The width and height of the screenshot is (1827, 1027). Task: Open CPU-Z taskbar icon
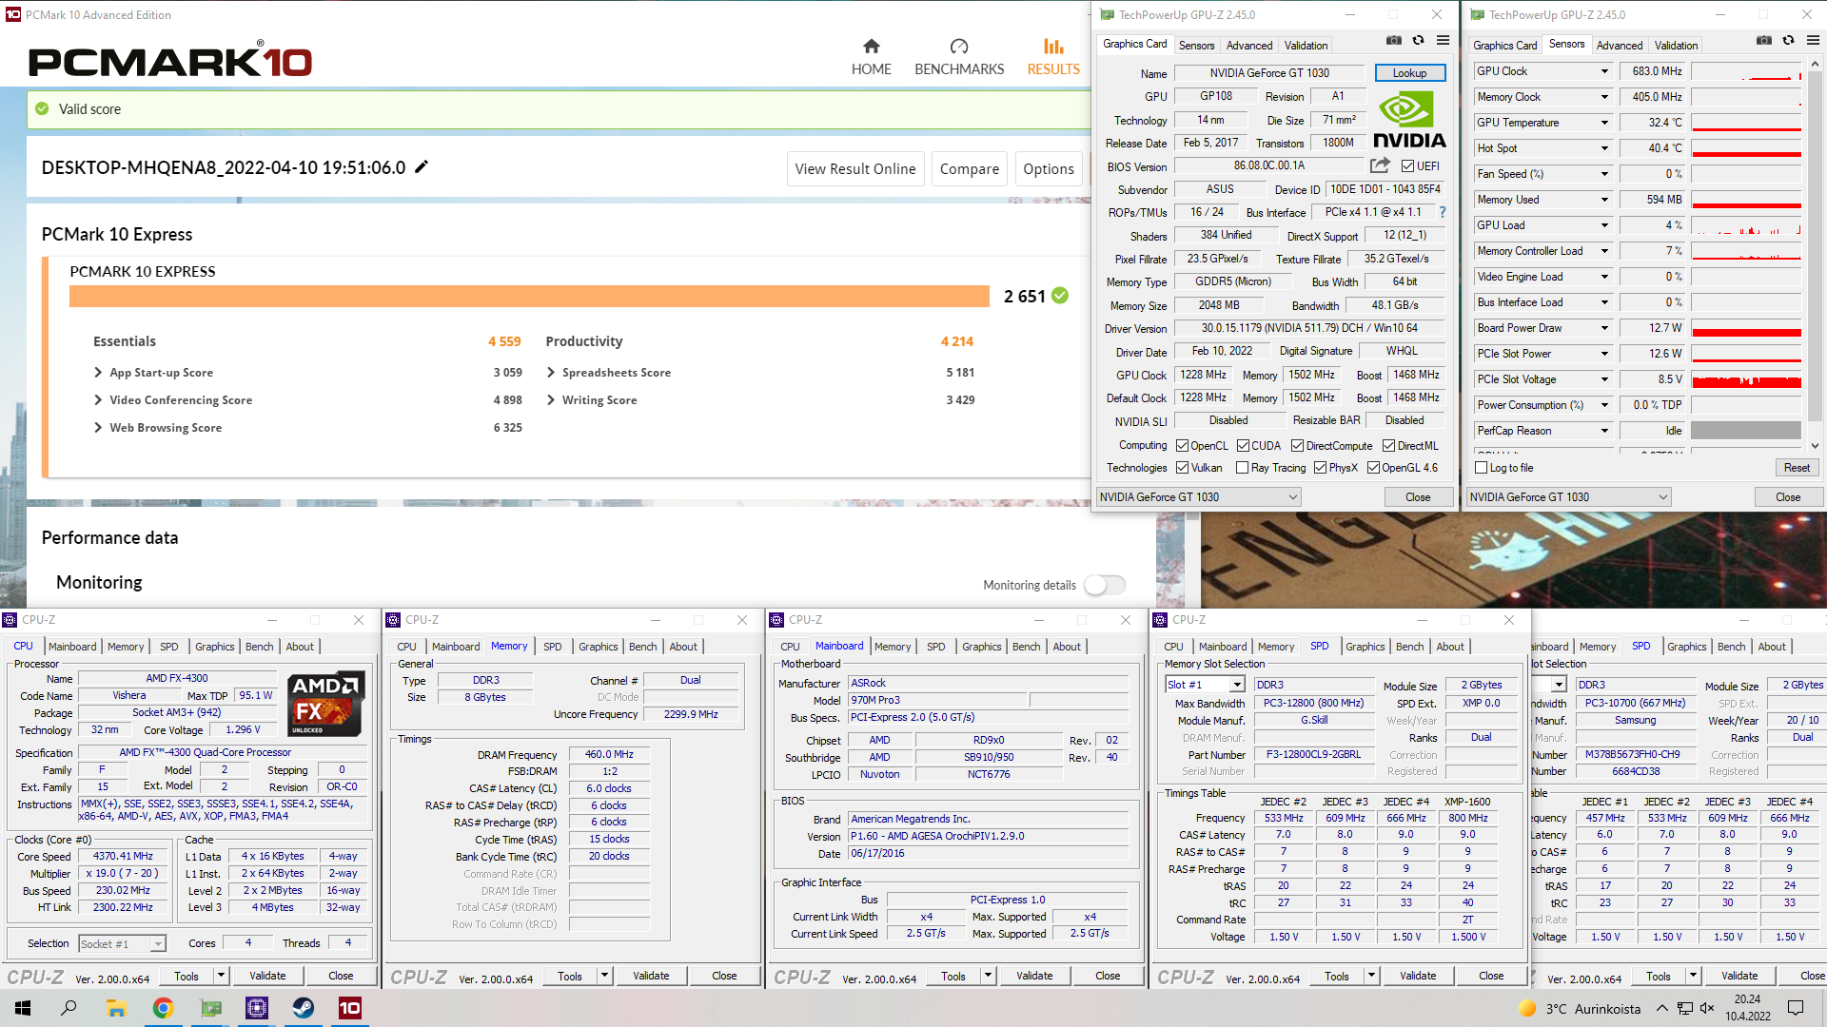[x=257, y=1008]
